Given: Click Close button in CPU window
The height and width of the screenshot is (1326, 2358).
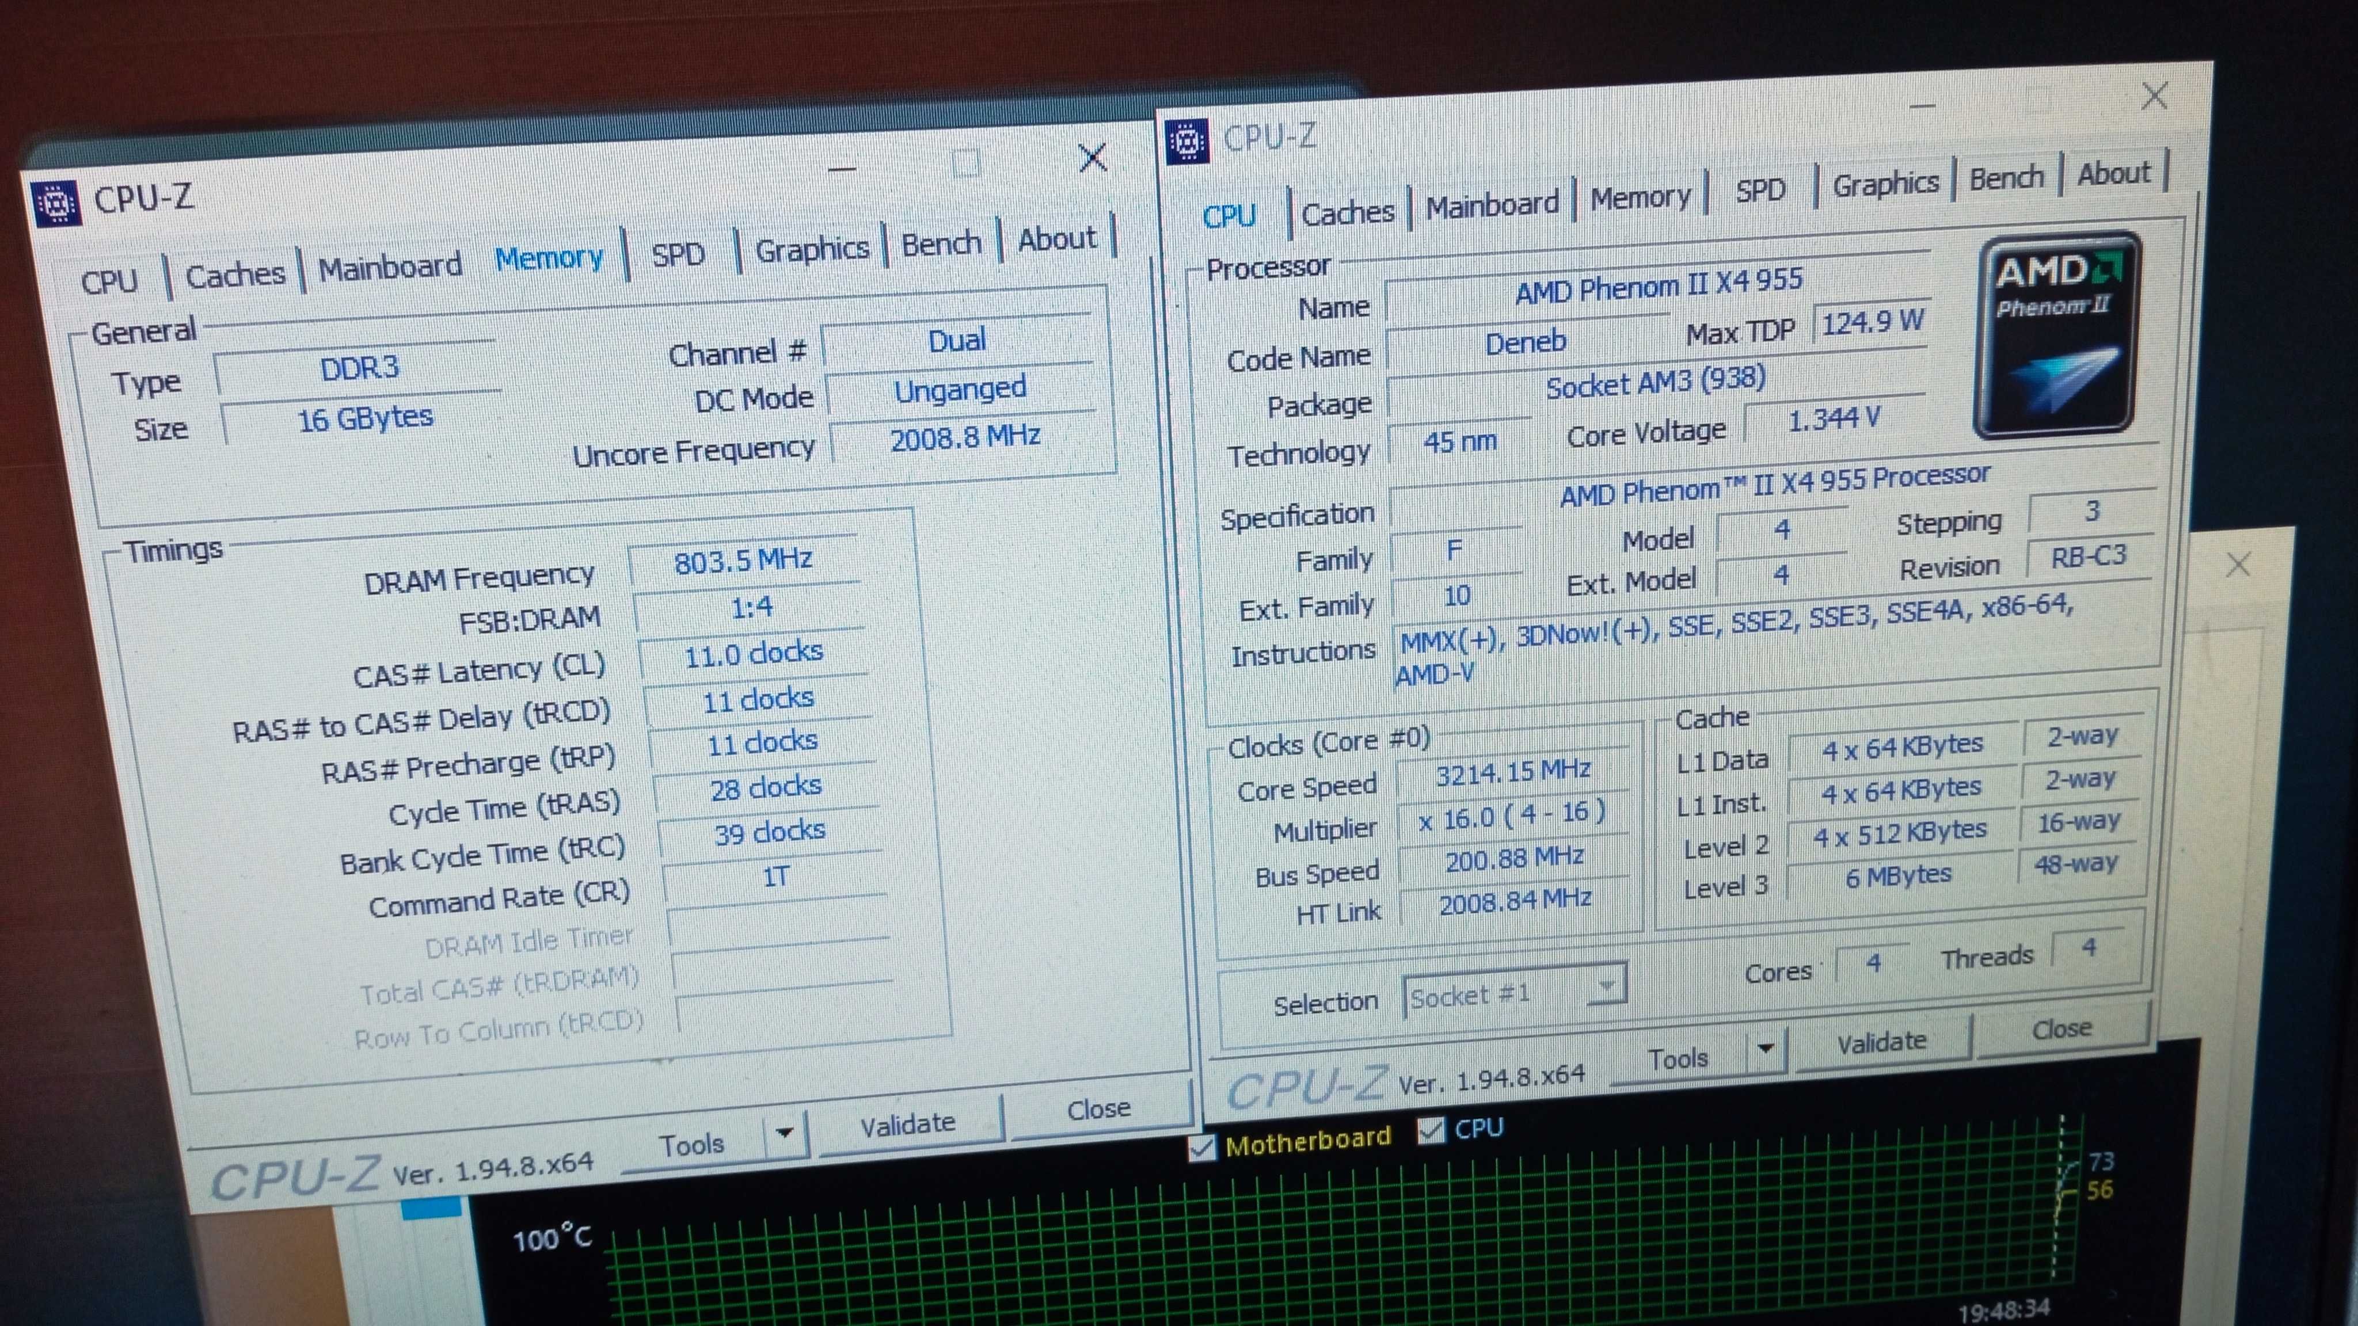Looking at the screenshot, I should [2062, 1028].
